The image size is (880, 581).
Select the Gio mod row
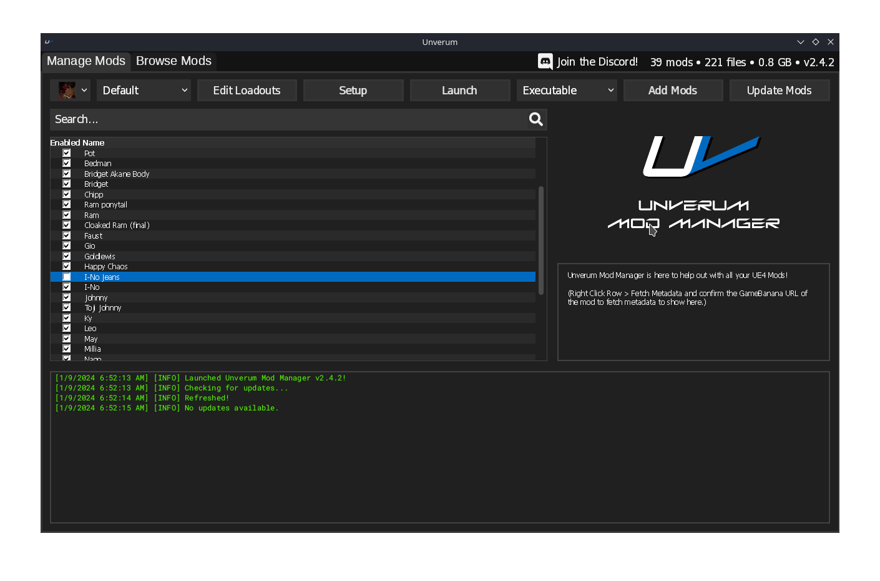coord(293,246)
